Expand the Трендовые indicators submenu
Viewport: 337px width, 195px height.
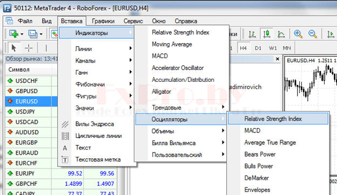pos(223,107)
